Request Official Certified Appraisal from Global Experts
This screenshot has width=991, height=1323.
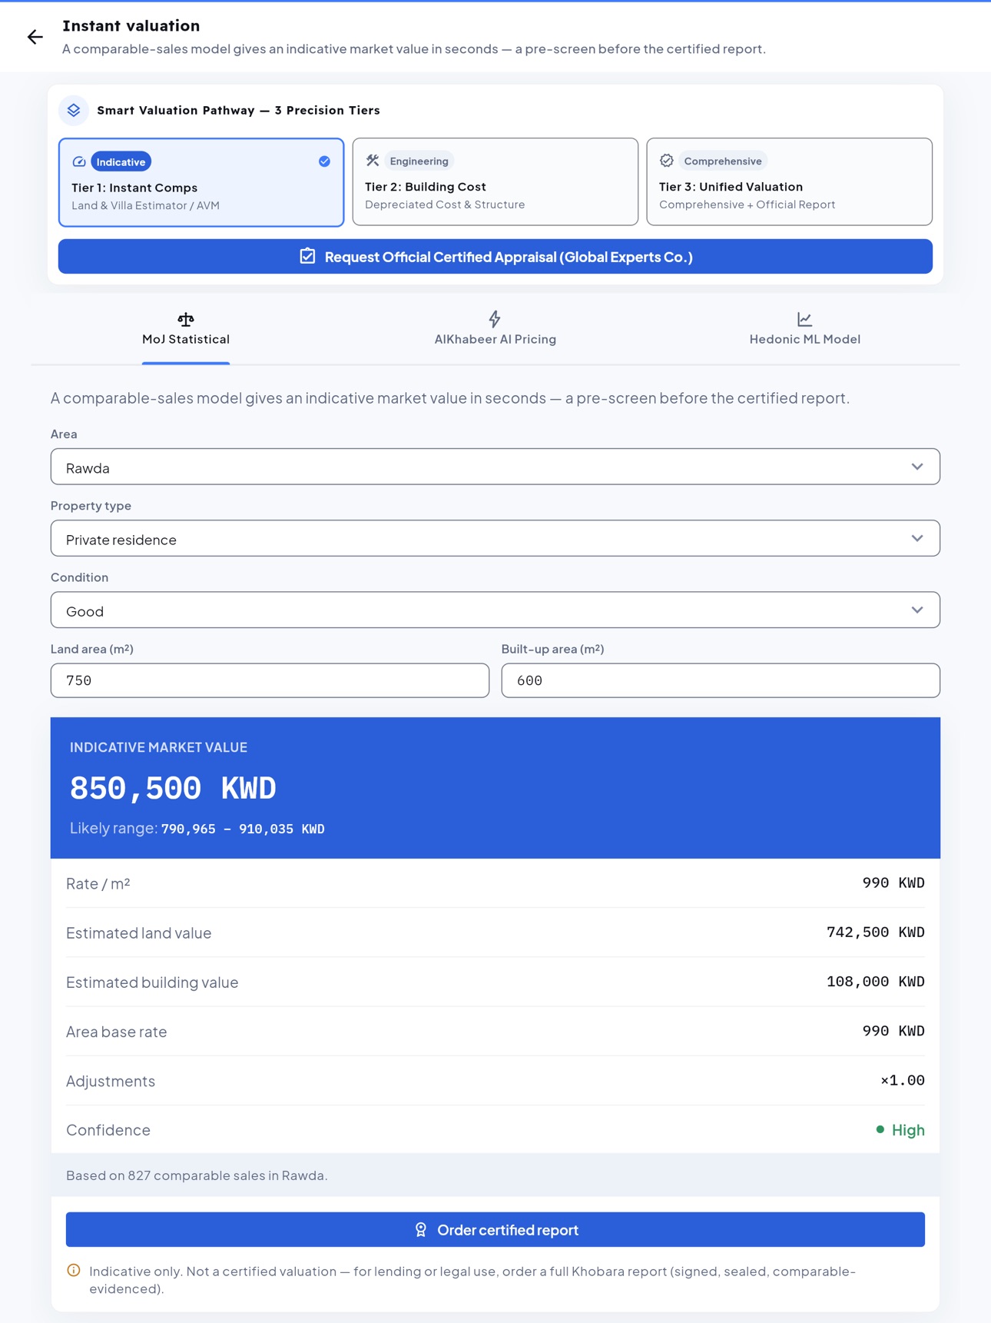click(x=495, y=256)
